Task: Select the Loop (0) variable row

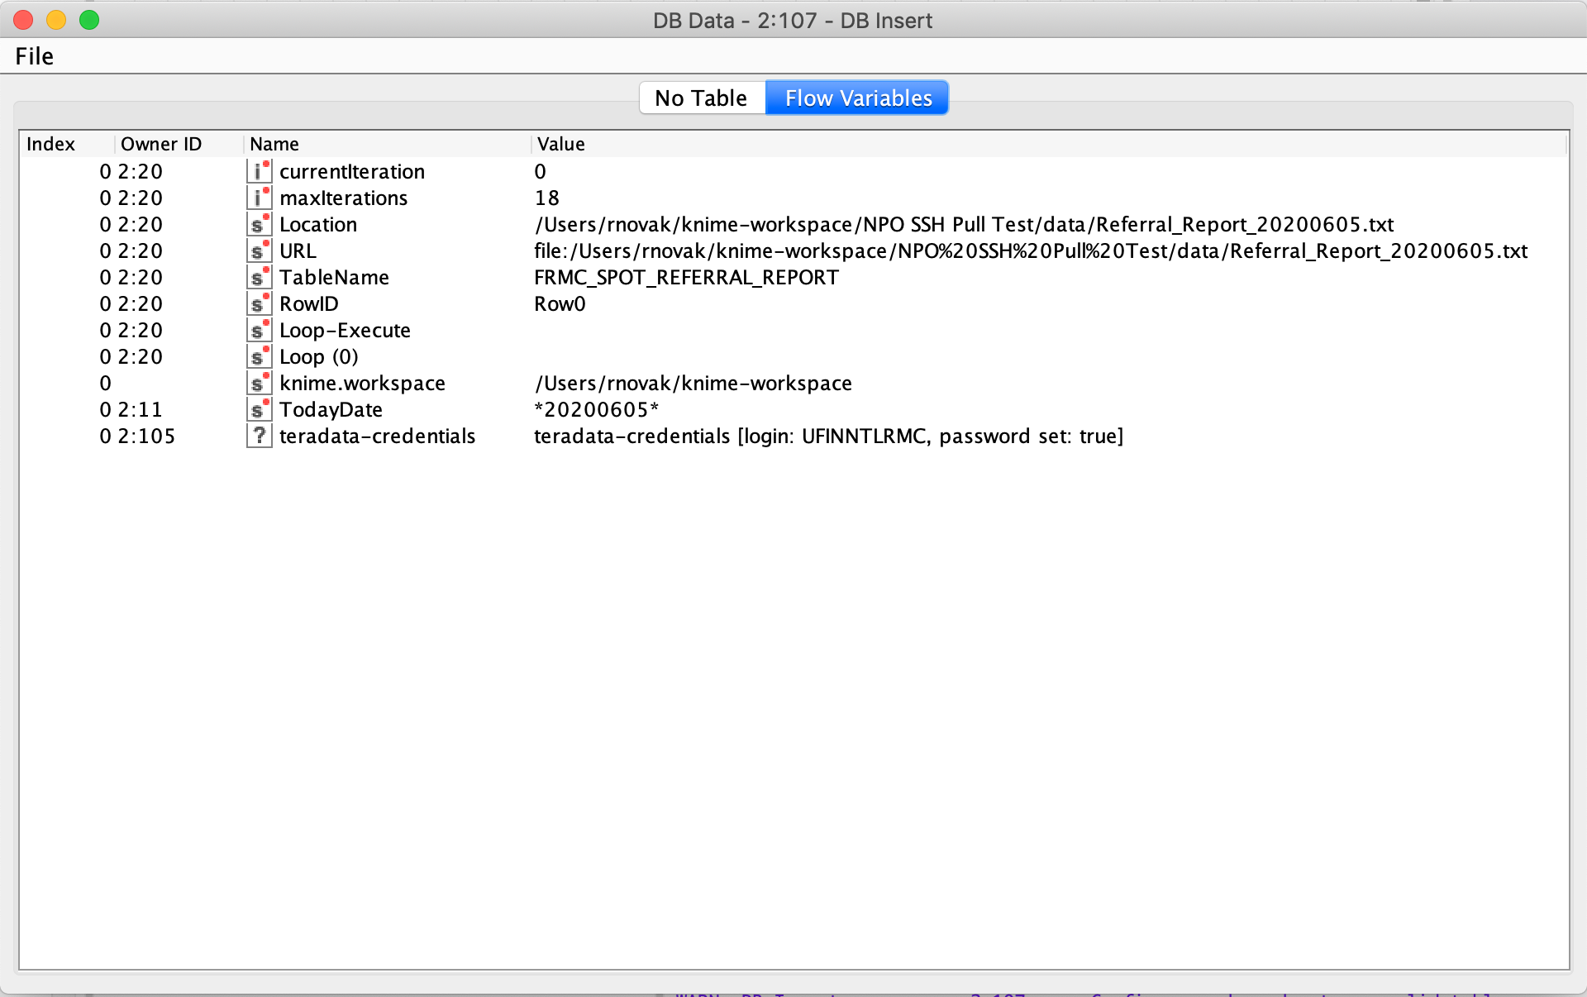Action: (x=318, y=356)
